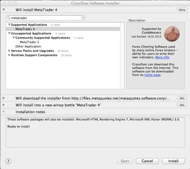Image resolution: width=190 pixels, height=169 pixels.
Task: Collapse Unsupported Applications group
Action: [x=9, y=33]
